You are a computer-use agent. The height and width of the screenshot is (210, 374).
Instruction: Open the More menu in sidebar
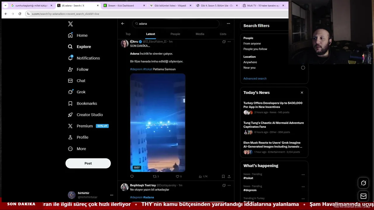click(x=77, y=149)
